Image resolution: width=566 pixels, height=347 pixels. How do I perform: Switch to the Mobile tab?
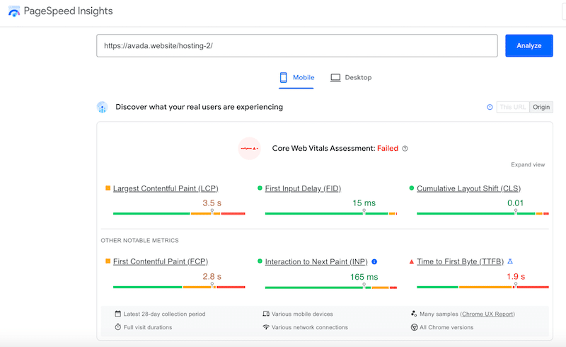click(x=296, y=77)
